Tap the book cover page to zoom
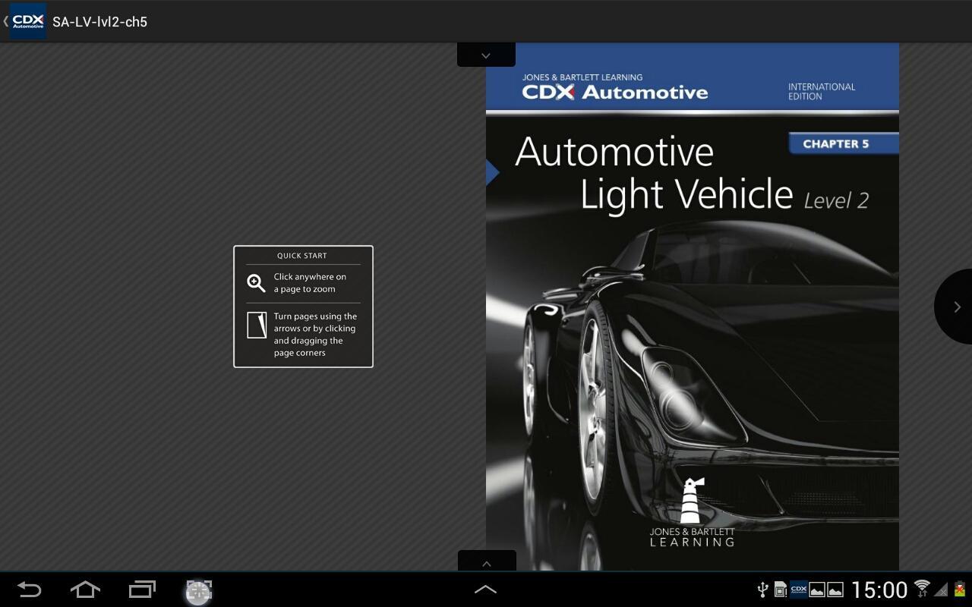972x607 pixels. click(693, 307)
